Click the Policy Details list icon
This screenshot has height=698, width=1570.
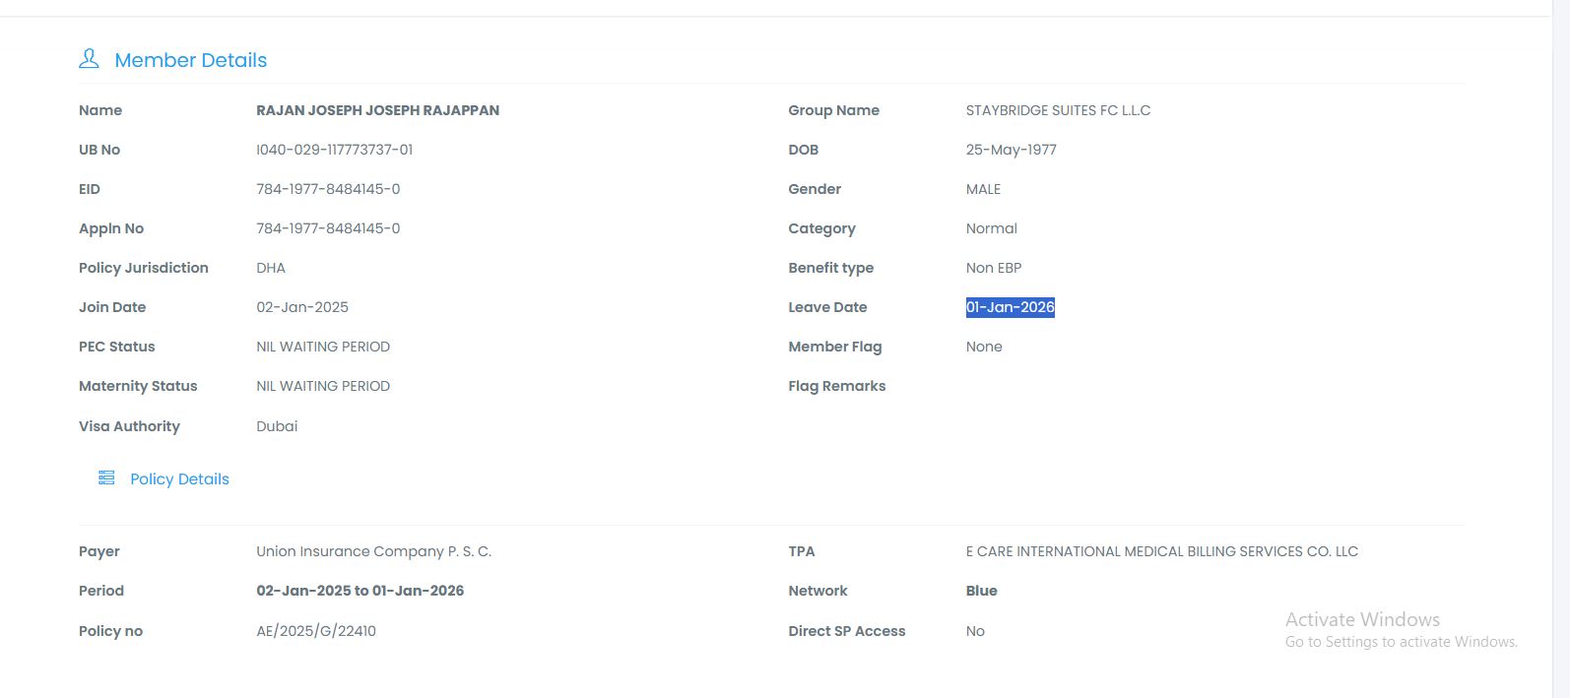coord(106,478)
